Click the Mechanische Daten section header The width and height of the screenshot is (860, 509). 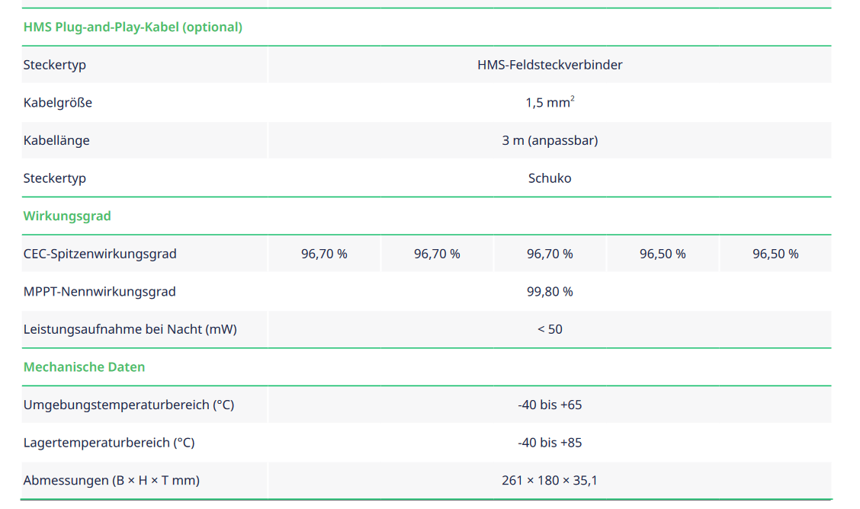click(84, 367)
